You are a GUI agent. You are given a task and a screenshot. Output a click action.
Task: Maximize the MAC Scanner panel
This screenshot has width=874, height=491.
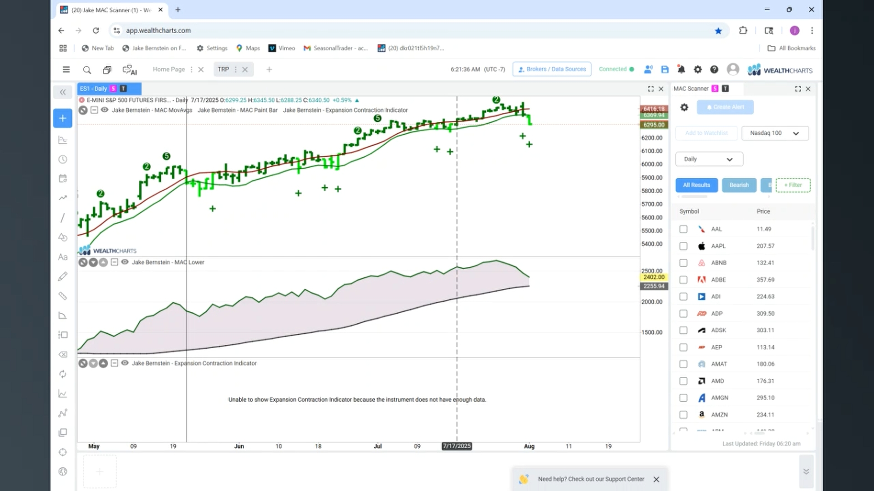[x=798, y=89]
